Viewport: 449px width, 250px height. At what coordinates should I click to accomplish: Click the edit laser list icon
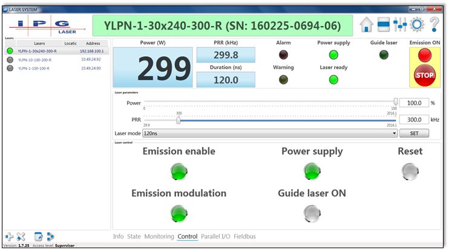pos(38,237)
